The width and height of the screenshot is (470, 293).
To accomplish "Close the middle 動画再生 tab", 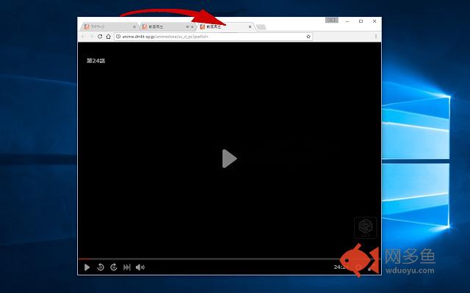I will click(x=192, y=26).
